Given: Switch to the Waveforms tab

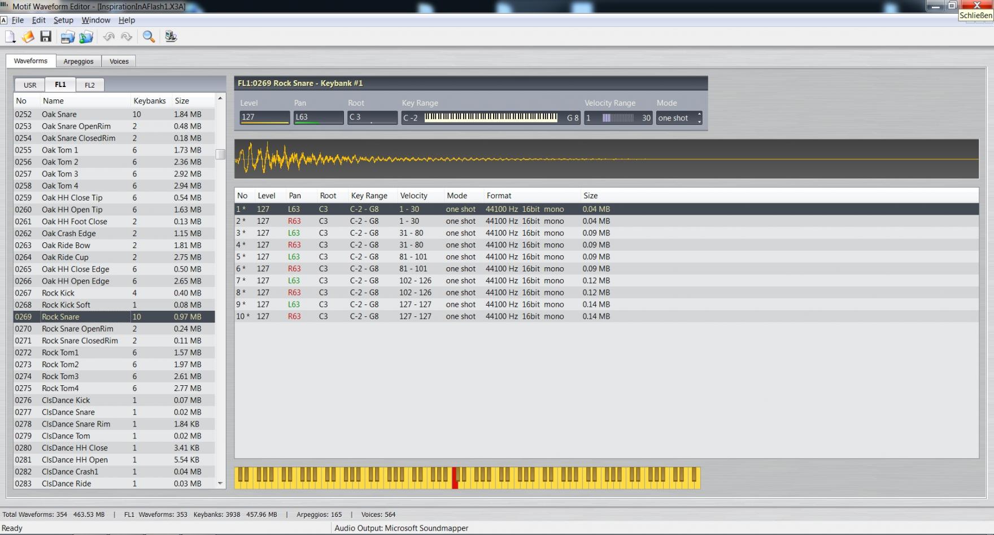Looking at the screenshot, I should [x=30, y=61].
